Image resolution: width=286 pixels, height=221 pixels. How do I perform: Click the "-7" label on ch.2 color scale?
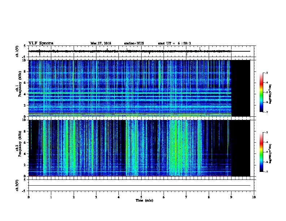click(x=266, y=172)
